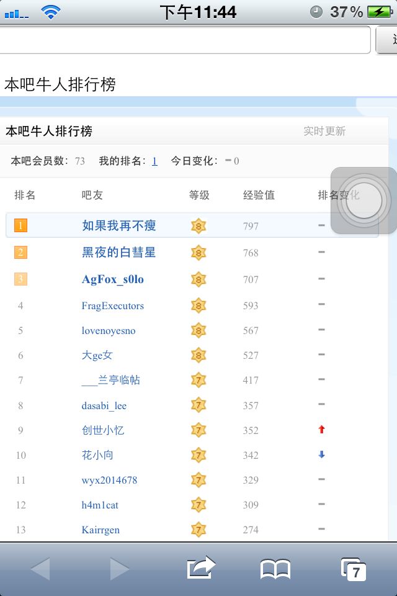Click my rank number link
Viewport: 397px width, 596px height.
pyautogui.click(x=154, y=161)
